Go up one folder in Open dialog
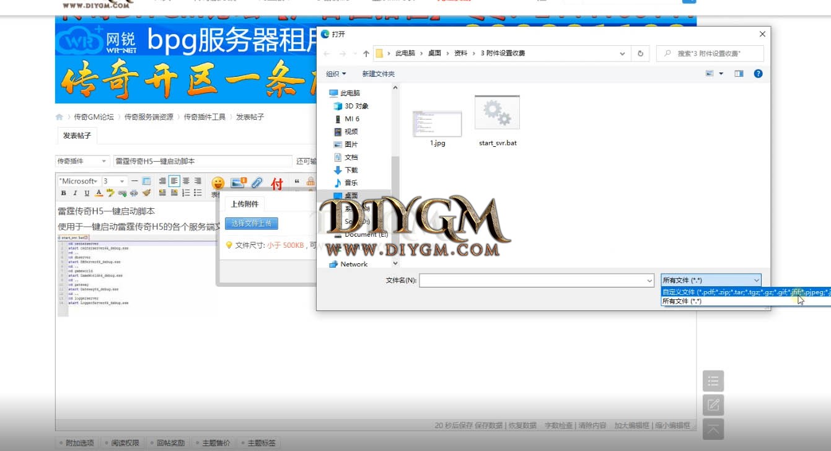 366,53
